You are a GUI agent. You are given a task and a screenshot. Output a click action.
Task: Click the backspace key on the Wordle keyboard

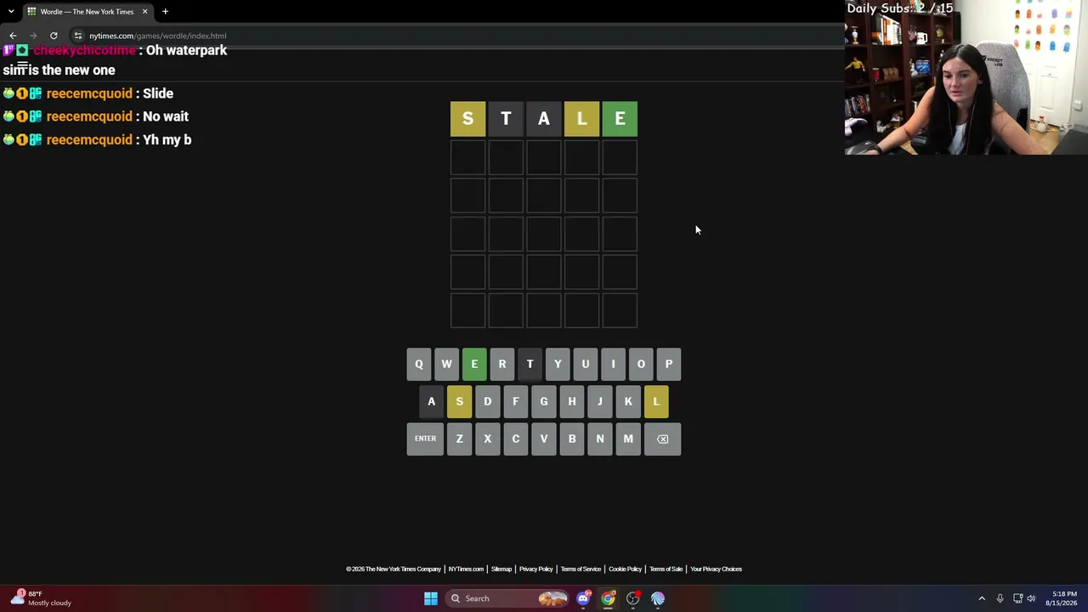663,439
